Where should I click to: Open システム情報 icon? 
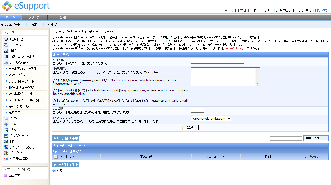tap(6, 159)
